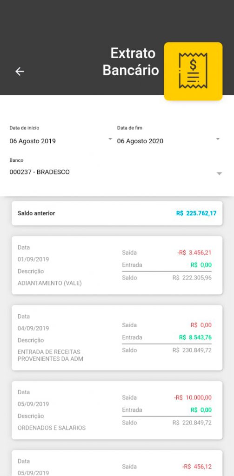Tap the -R$ 3.456,21 outgoing amount
The height and width of the screenshot is (476, 234).
(x=194, y=252)
